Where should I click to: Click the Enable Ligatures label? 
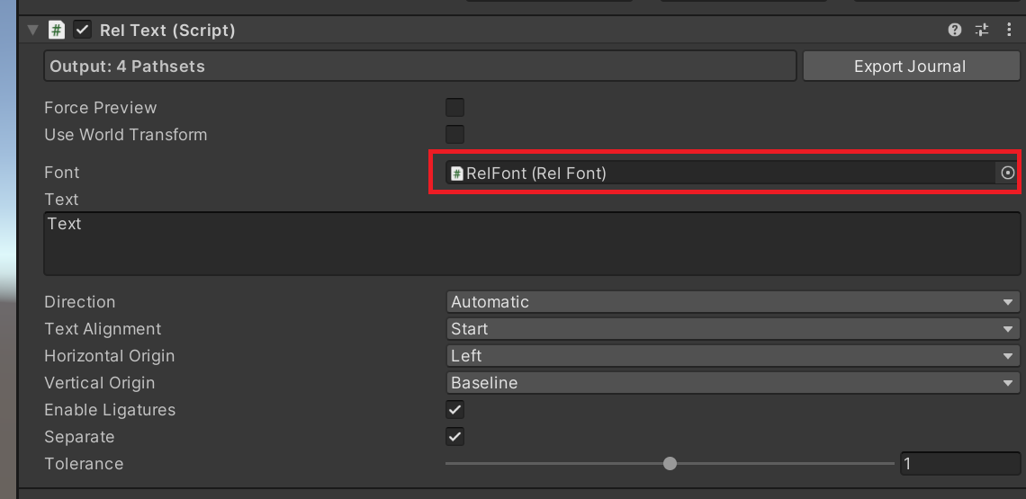[110, 410]
